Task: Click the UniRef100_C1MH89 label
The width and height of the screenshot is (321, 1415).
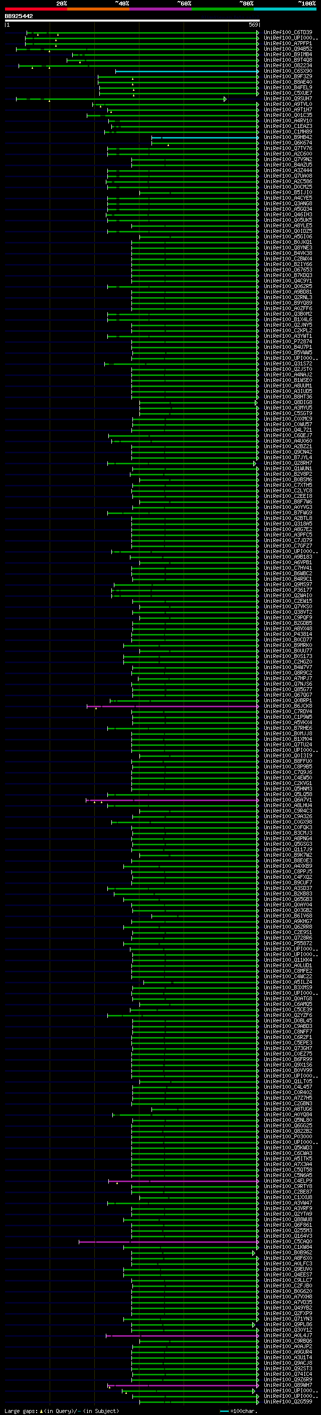Action: [x=288, y=132]
